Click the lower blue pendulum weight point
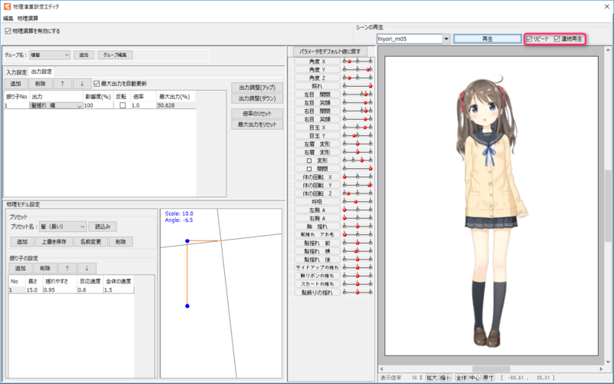 click(x=187, y=306)
